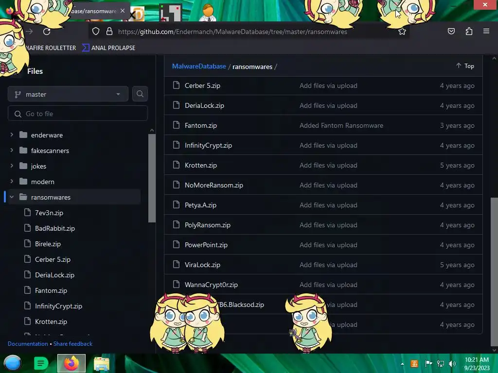The width and height of the screenshot is (498, 373).
Task: Open the Start orb on the taskbar
Action: click(x=12, y=363)
